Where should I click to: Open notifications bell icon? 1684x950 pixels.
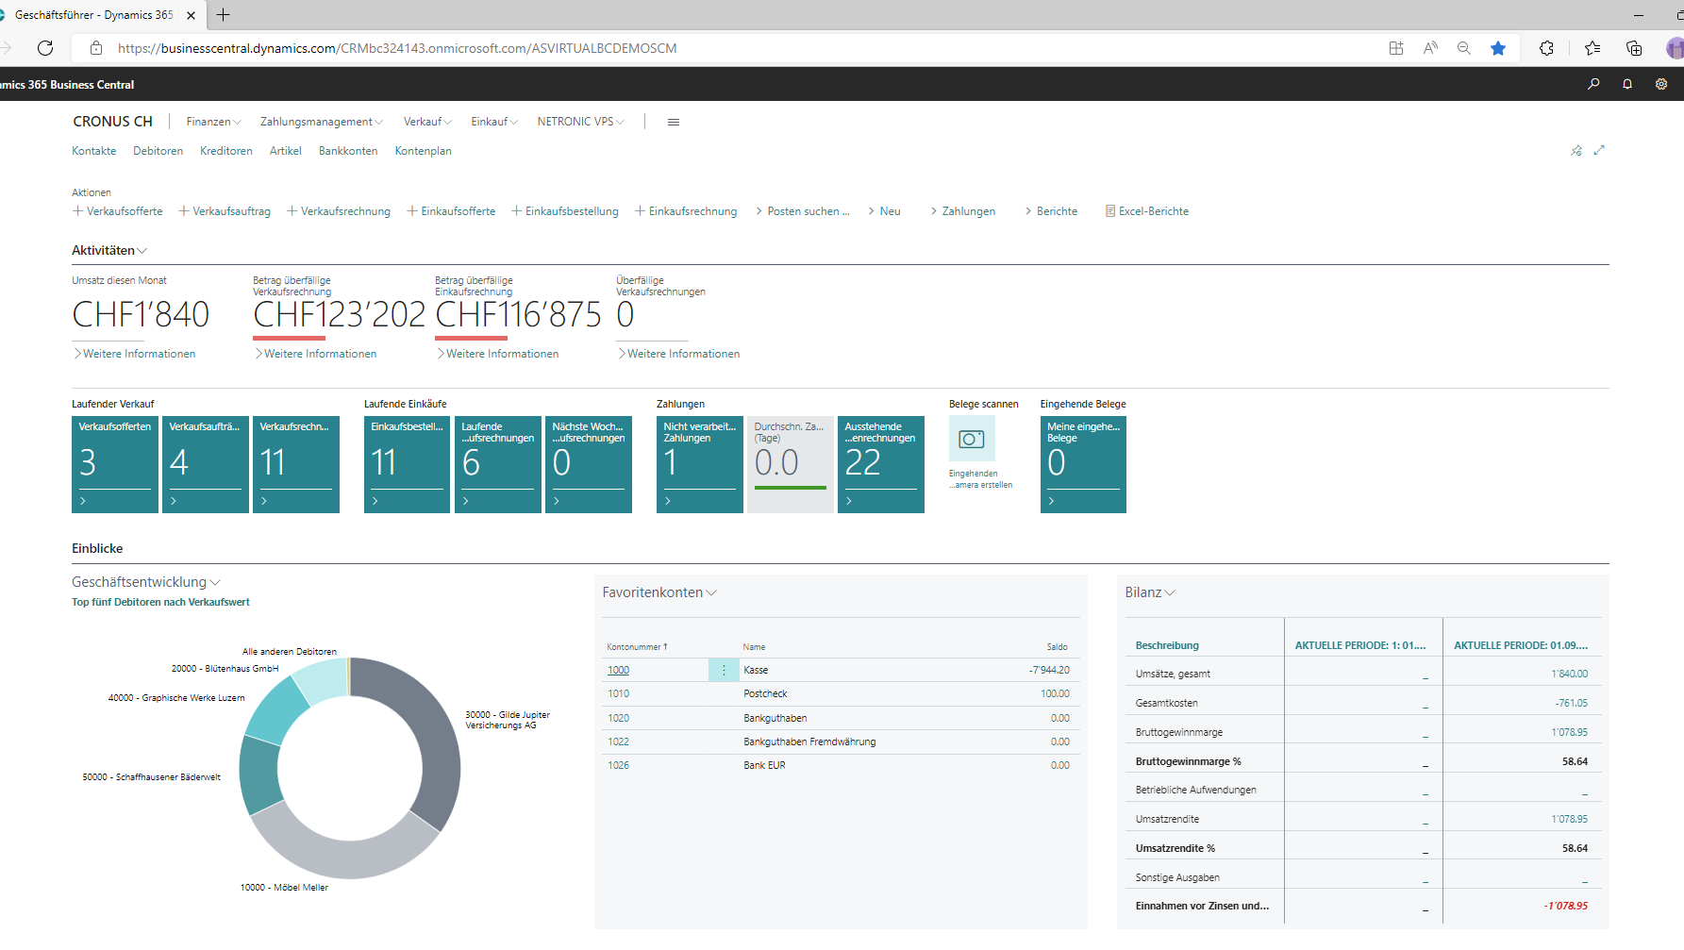(1627, 84)
